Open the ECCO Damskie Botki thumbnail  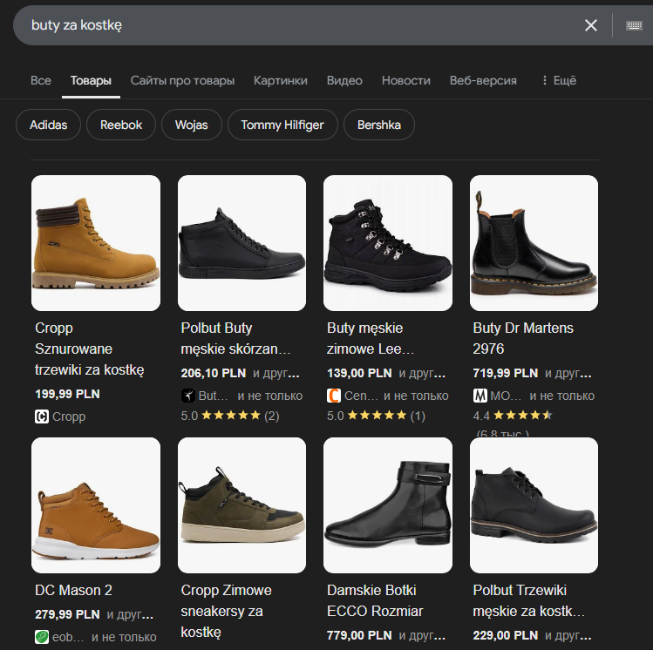coord(388,505)
